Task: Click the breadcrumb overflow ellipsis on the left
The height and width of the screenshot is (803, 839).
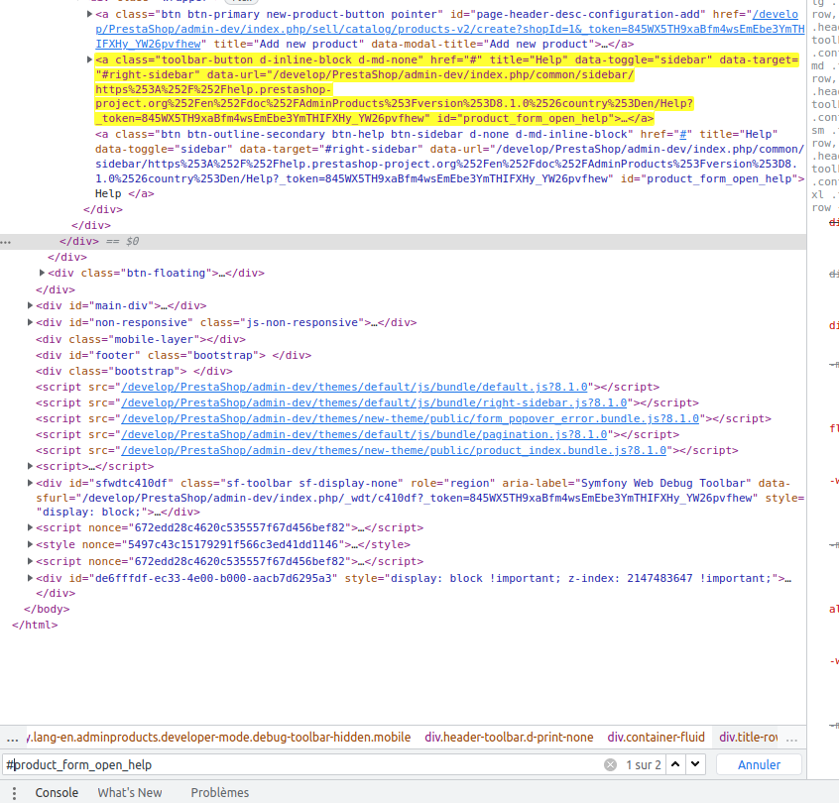Action: [x=13, y=737]
